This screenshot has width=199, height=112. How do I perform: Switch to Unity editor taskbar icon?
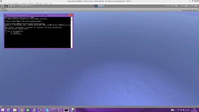tap(41, 110)
